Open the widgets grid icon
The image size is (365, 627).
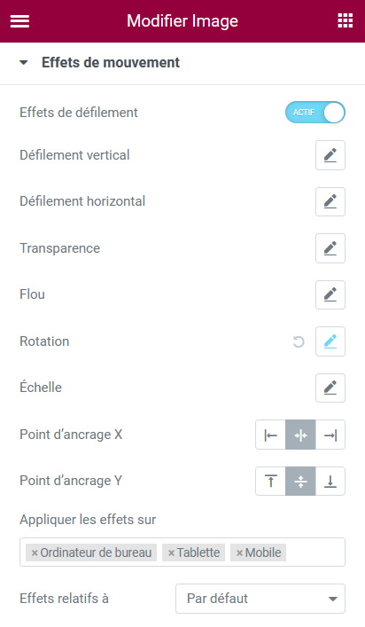(x=345, y=20)
